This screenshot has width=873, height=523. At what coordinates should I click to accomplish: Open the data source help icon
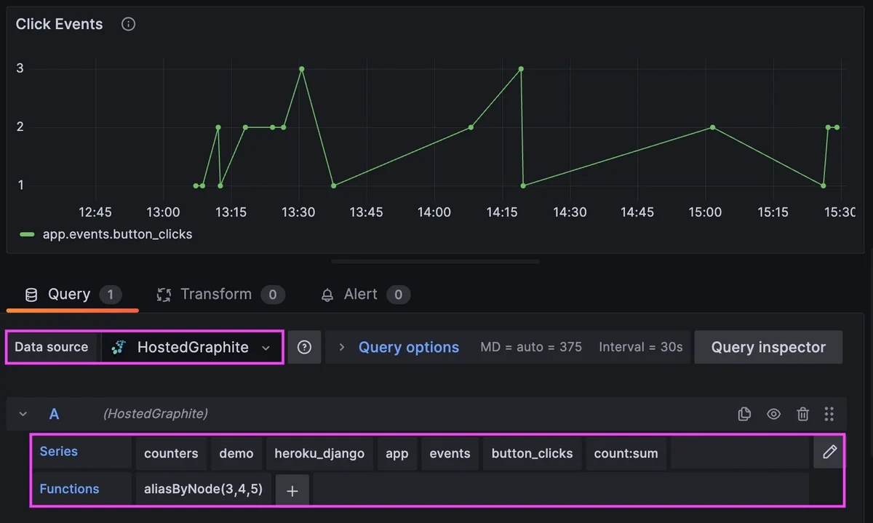tap(304, 347)
